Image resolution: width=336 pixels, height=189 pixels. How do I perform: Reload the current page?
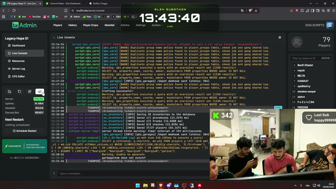click(14, 10)
